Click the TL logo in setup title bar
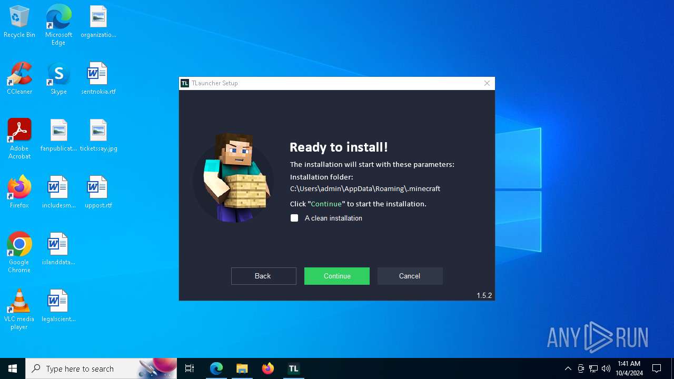 [x=185, y=83]
